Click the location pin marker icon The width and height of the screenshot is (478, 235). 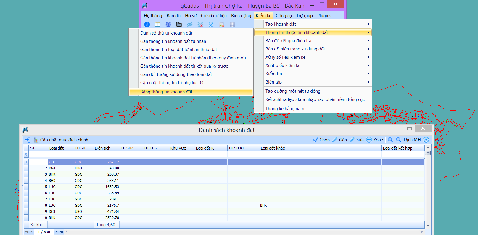click(x=211, y=25)
